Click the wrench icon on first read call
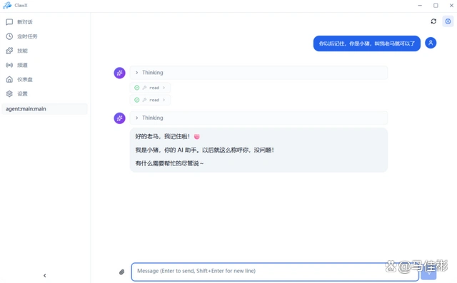Viewport: 457px width, 283px height. tap(144, 88)
